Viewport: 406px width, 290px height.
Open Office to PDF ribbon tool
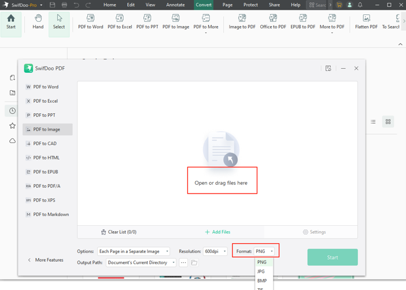tap(273, 22)
